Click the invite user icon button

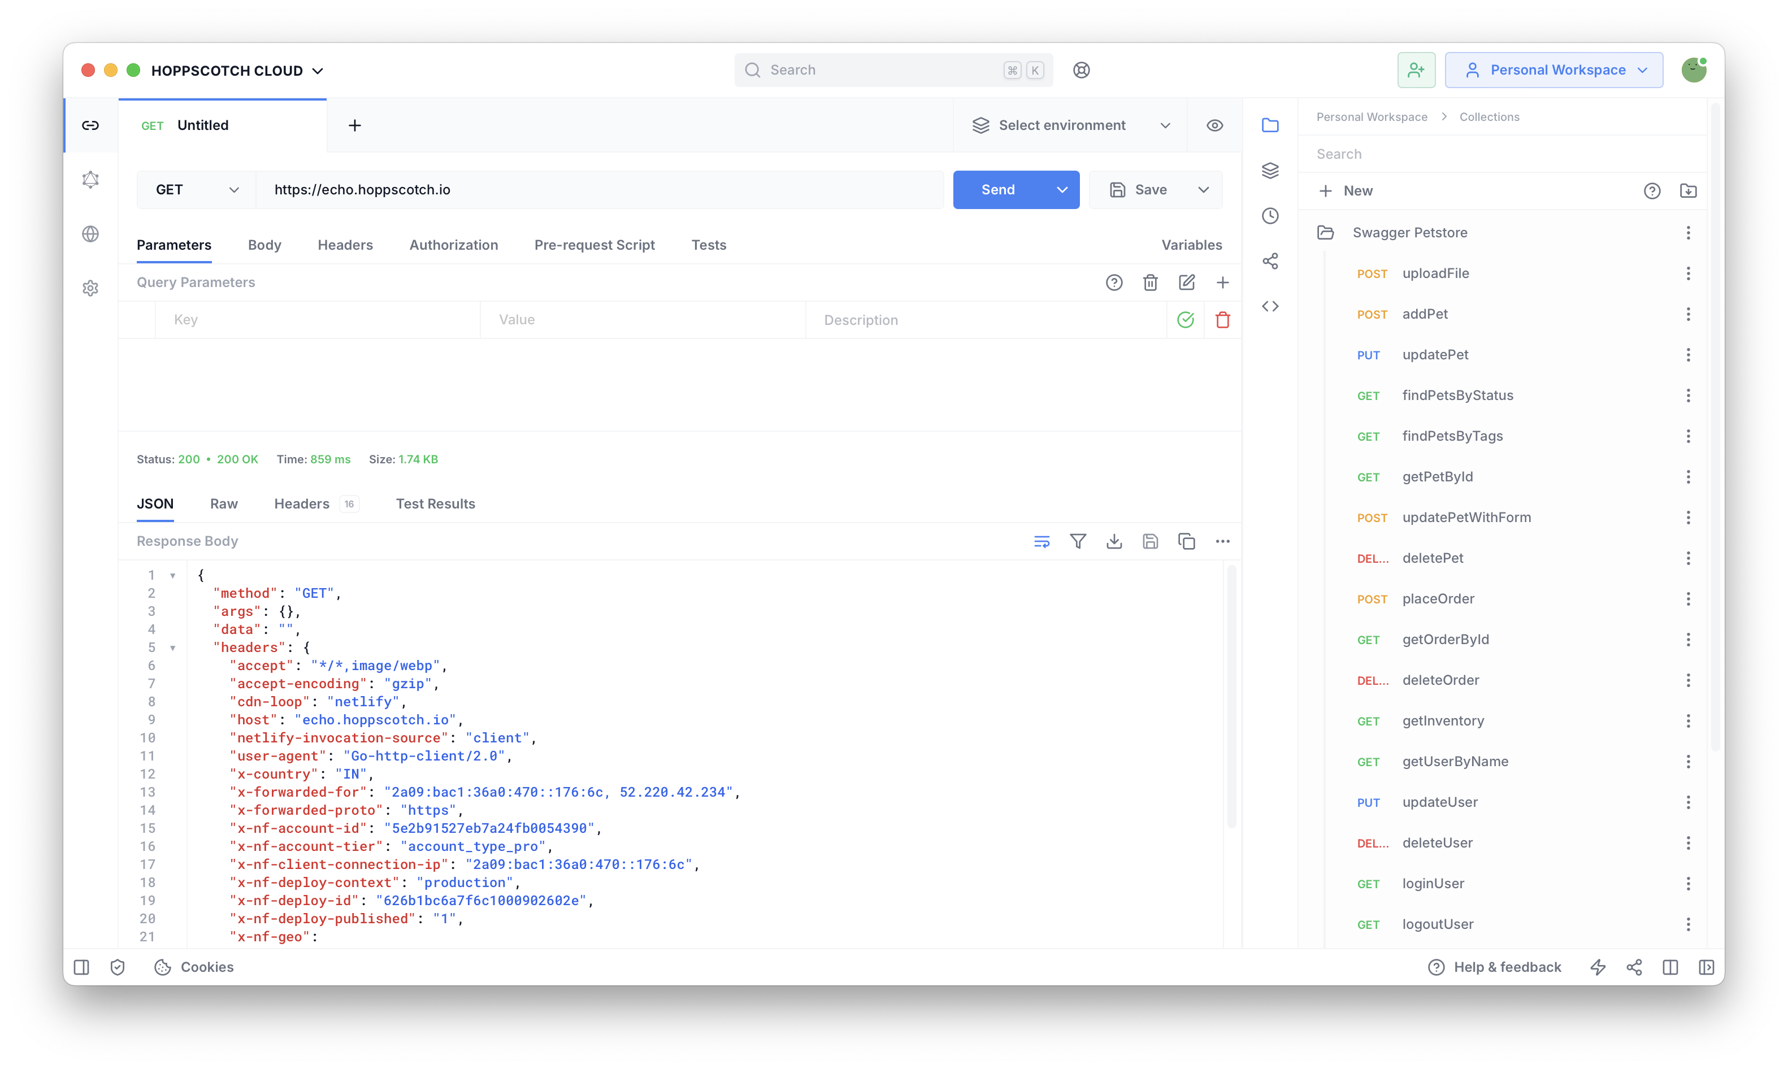[x=1416, y=70]
